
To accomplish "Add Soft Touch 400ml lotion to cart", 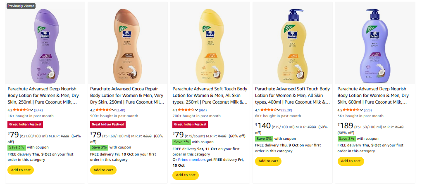I will 268,161.
